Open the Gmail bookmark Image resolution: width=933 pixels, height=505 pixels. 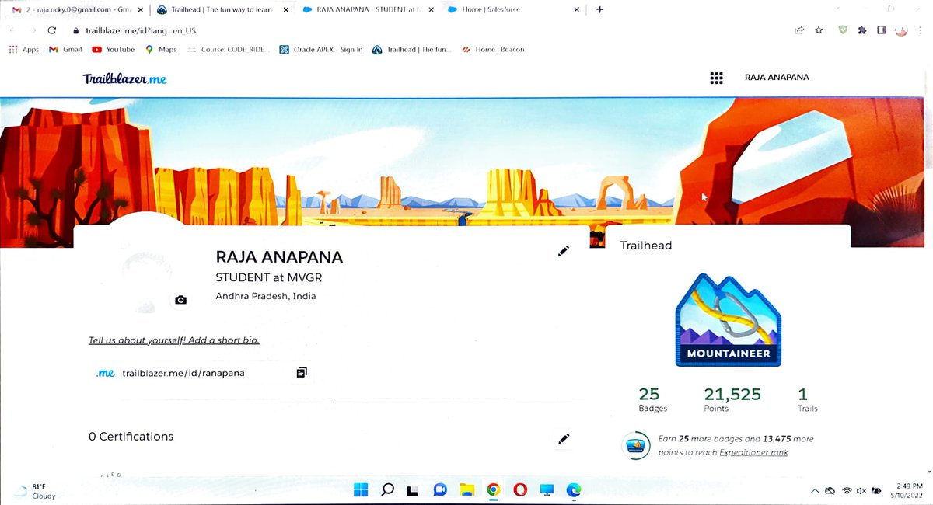(66, 49)
